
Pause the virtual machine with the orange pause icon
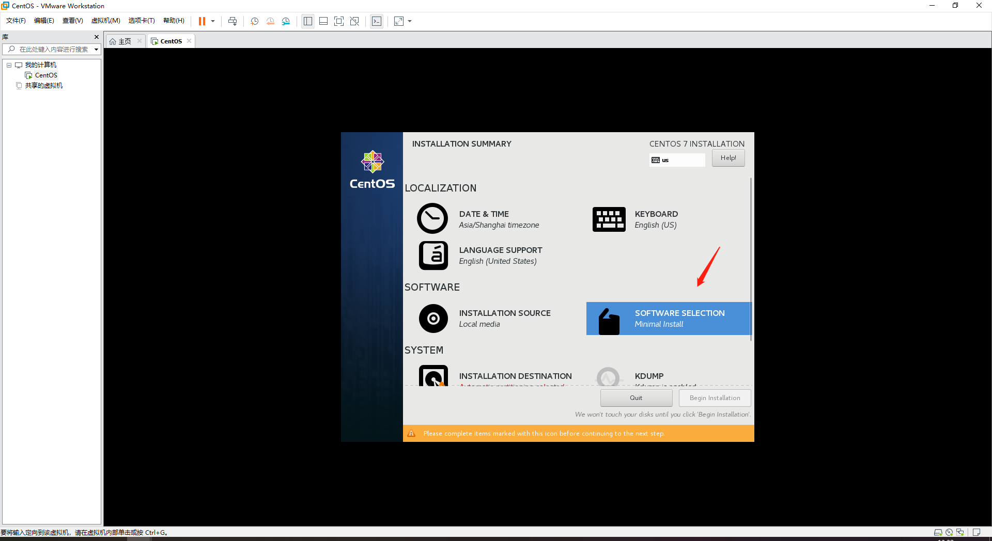202,21
